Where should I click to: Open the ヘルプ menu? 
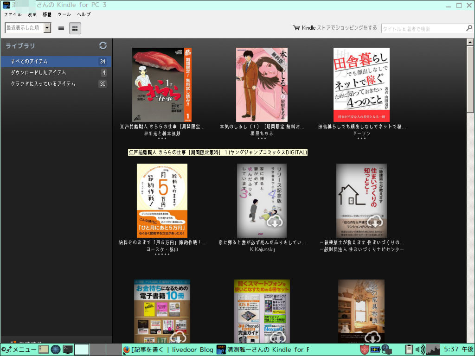tap(83, 14)
